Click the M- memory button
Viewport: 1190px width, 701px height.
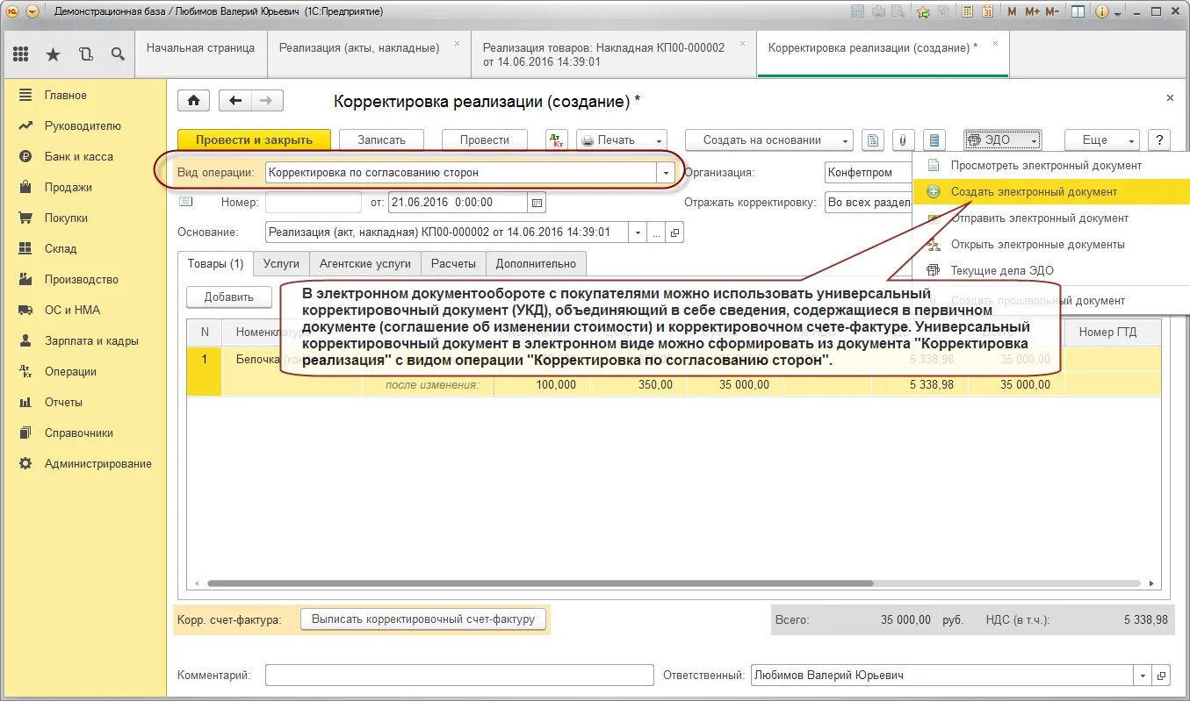click(x=1054, y=12)
